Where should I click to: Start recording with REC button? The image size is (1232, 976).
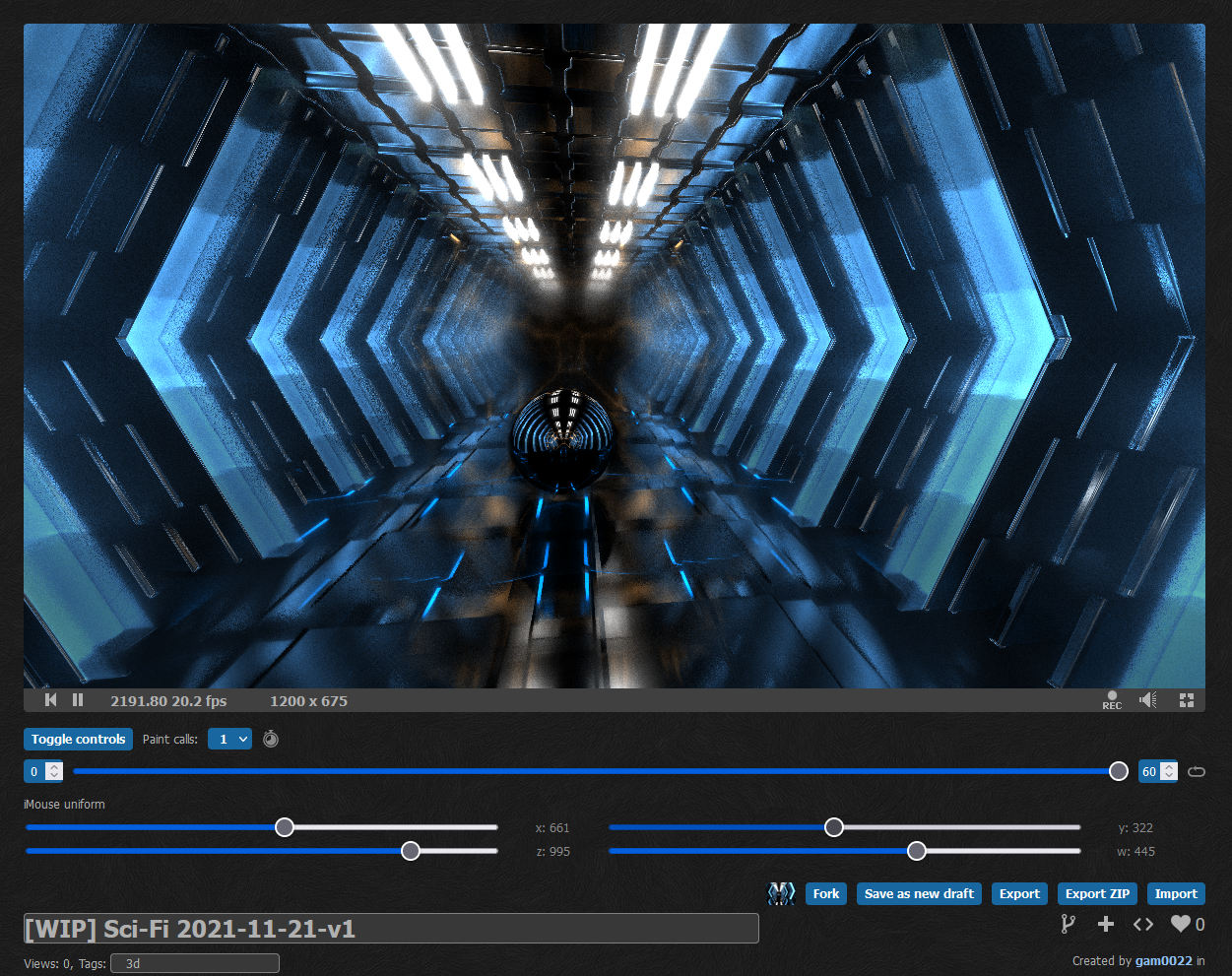[1112, 700]
